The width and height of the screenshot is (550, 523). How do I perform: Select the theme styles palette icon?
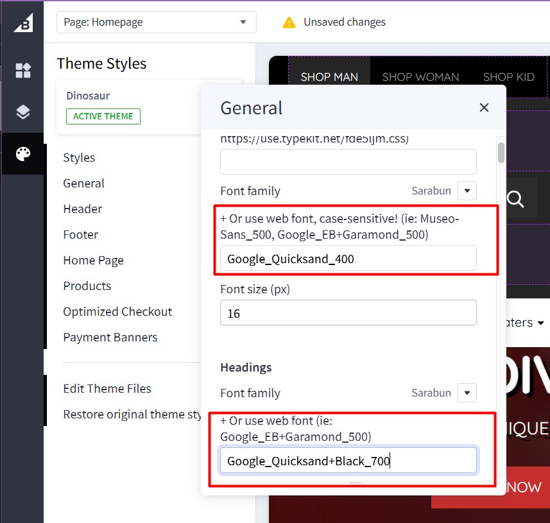pos(23,153)
